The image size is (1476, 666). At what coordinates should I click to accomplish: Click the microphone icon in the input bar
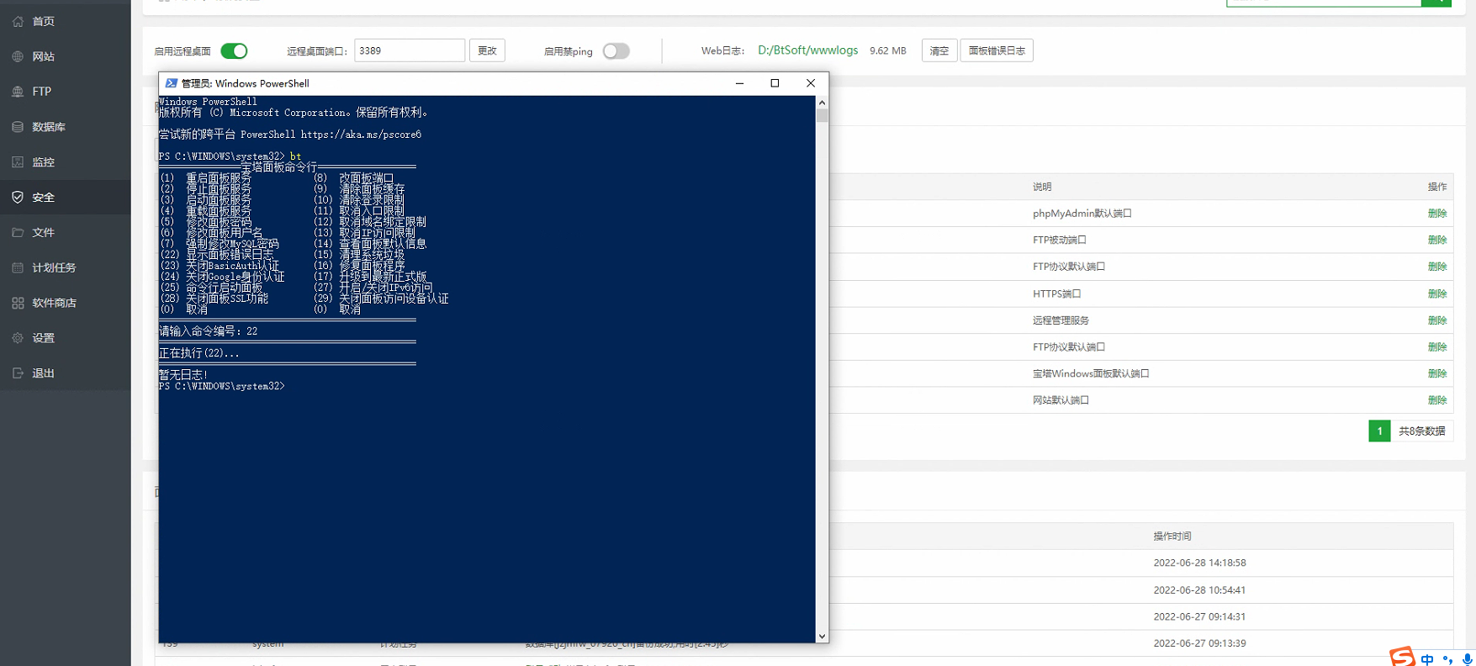[x=1468, y=659]
